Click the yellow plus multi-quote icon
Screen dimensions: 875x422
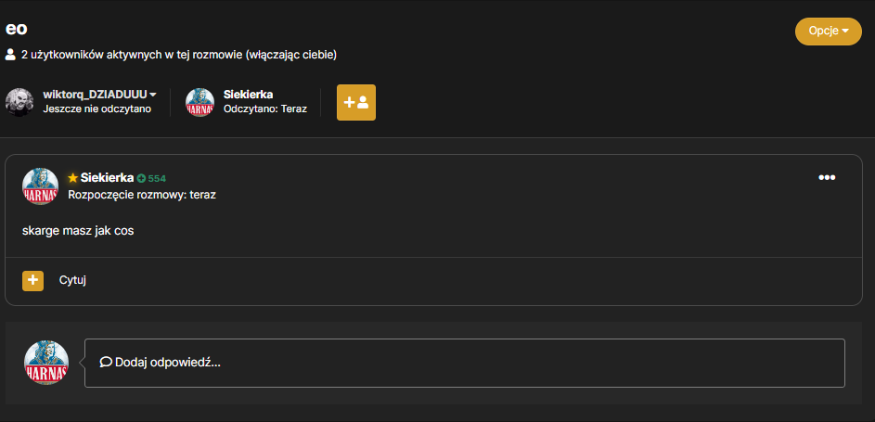coord(32,280)
